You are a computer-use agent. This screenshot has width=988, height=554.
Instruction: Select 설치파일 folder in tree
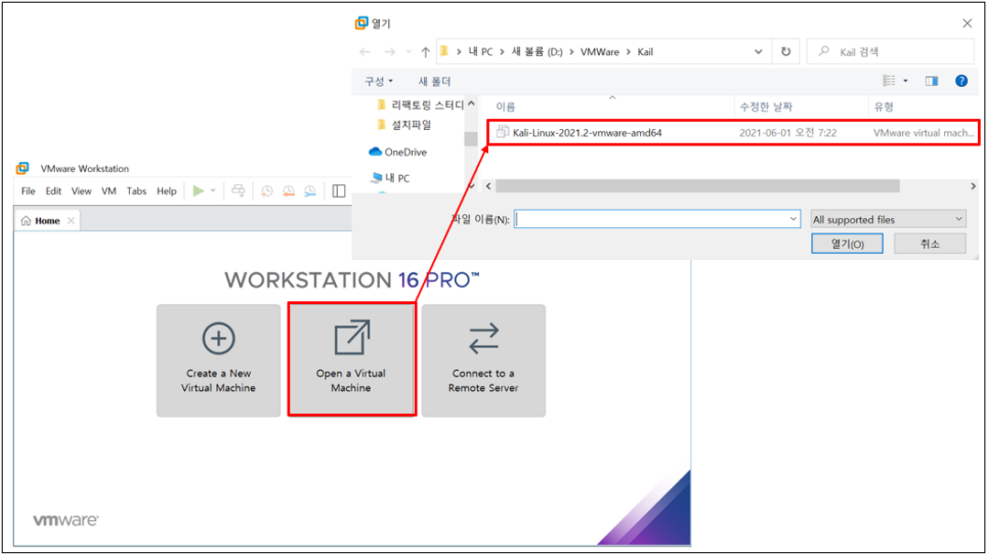pos(404,125)
